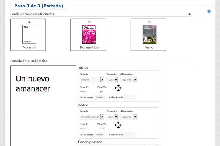Select the Normal preset radio button
Screen dimensions: 220x146
point(29,22)
